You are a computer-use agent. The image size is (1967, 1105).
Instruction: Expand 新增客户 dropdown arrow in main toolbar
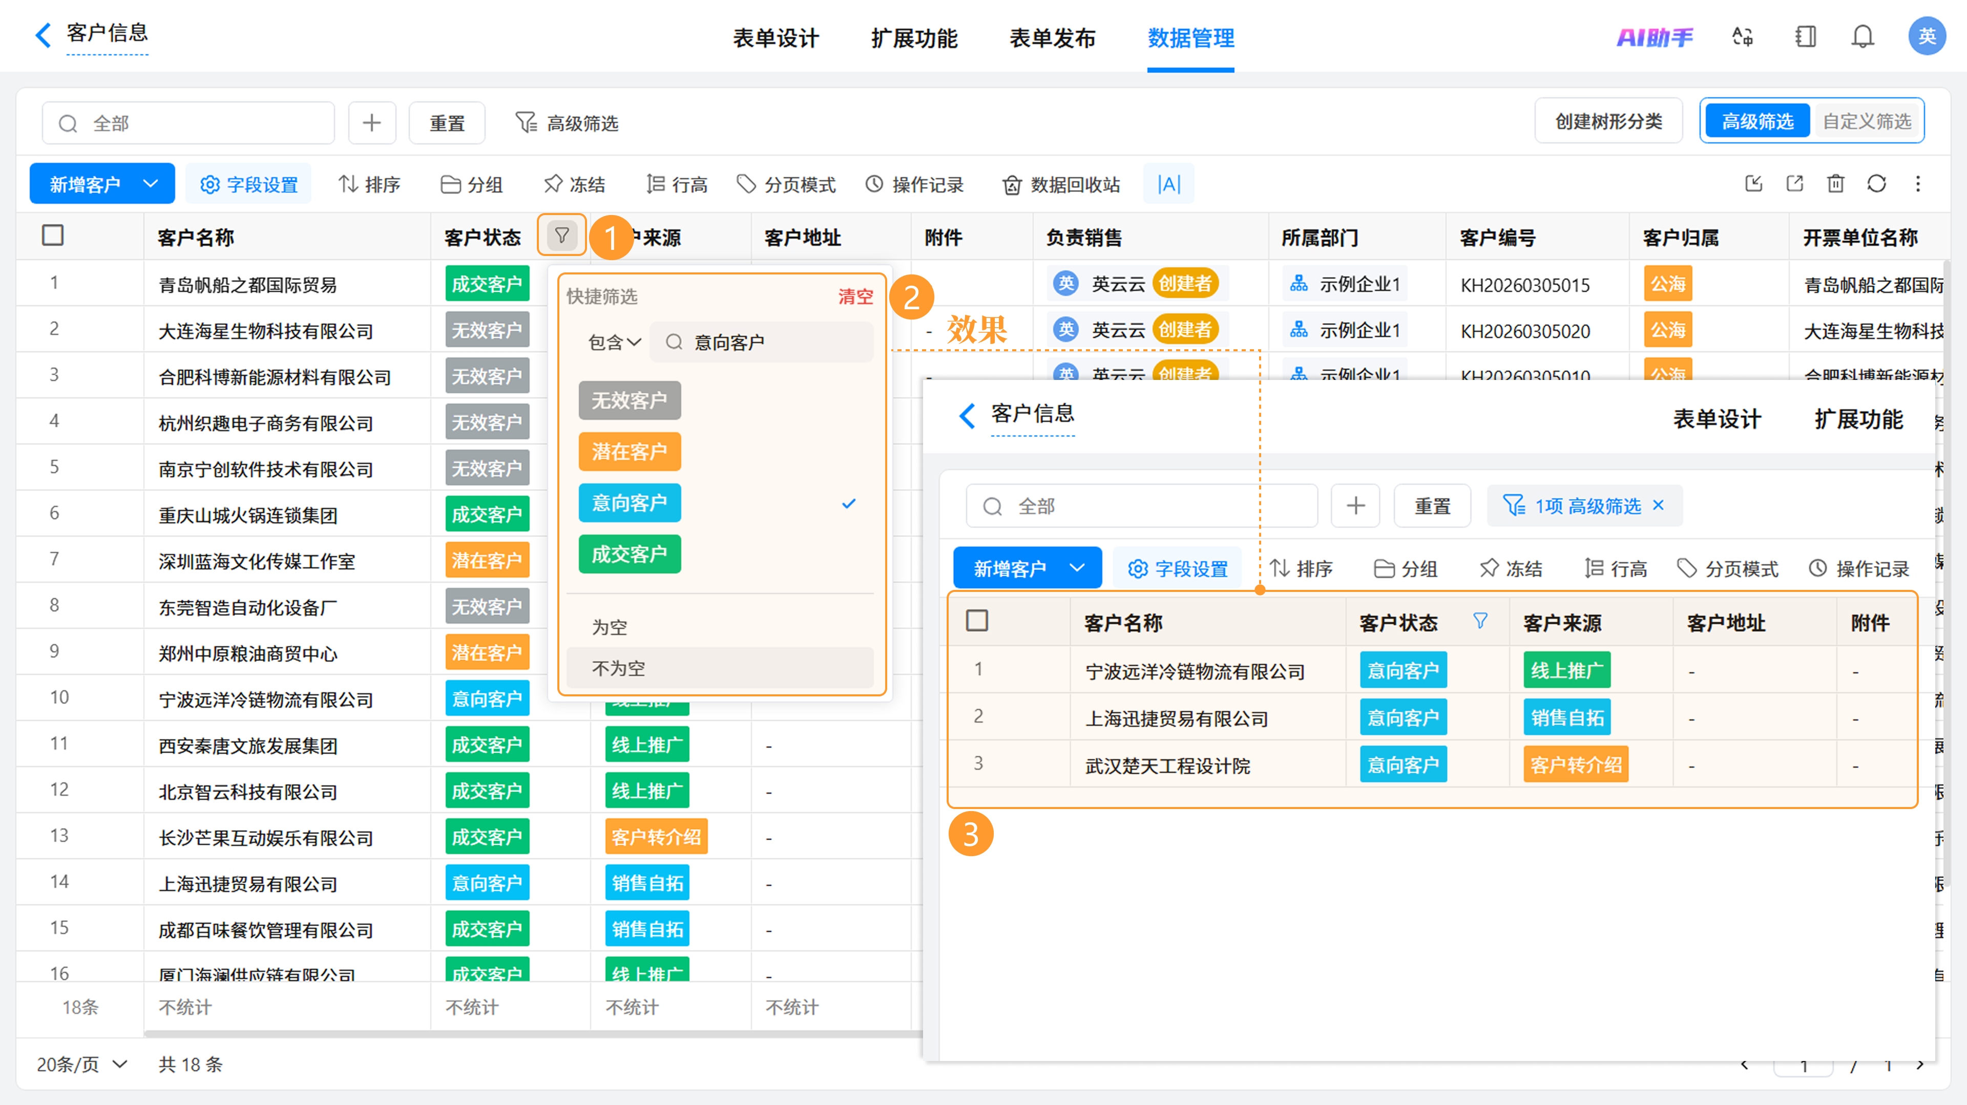(x=151, y=184)
